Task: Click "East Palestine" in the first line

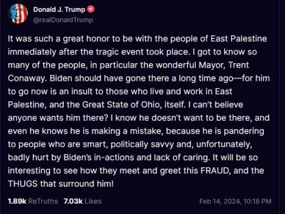Action: coord(239,39)
